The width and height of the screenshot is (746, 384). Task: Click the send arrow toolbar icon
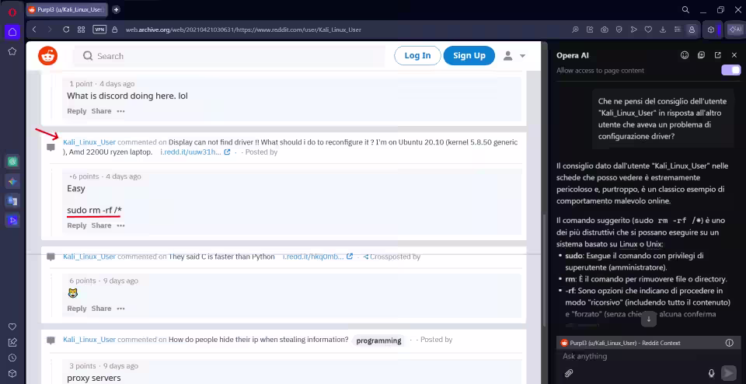click(x=633, y=30)
